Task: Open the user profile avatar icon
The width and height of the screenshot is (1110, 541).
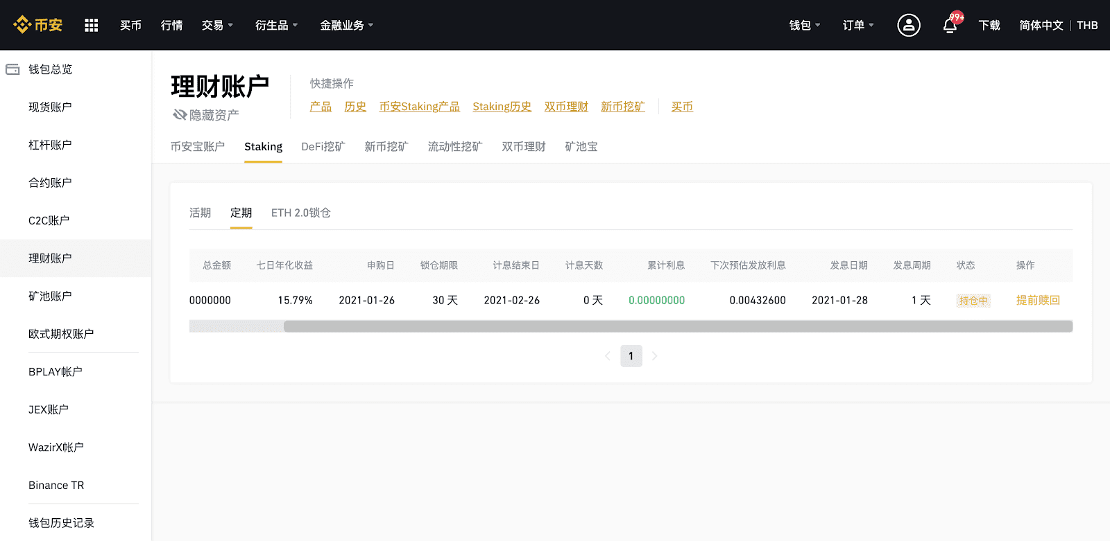Action: point(909,25)
